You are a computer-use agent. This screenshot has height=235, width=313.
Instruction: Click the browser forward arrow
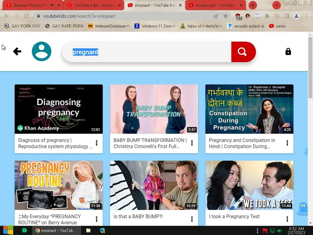point(17,16)
